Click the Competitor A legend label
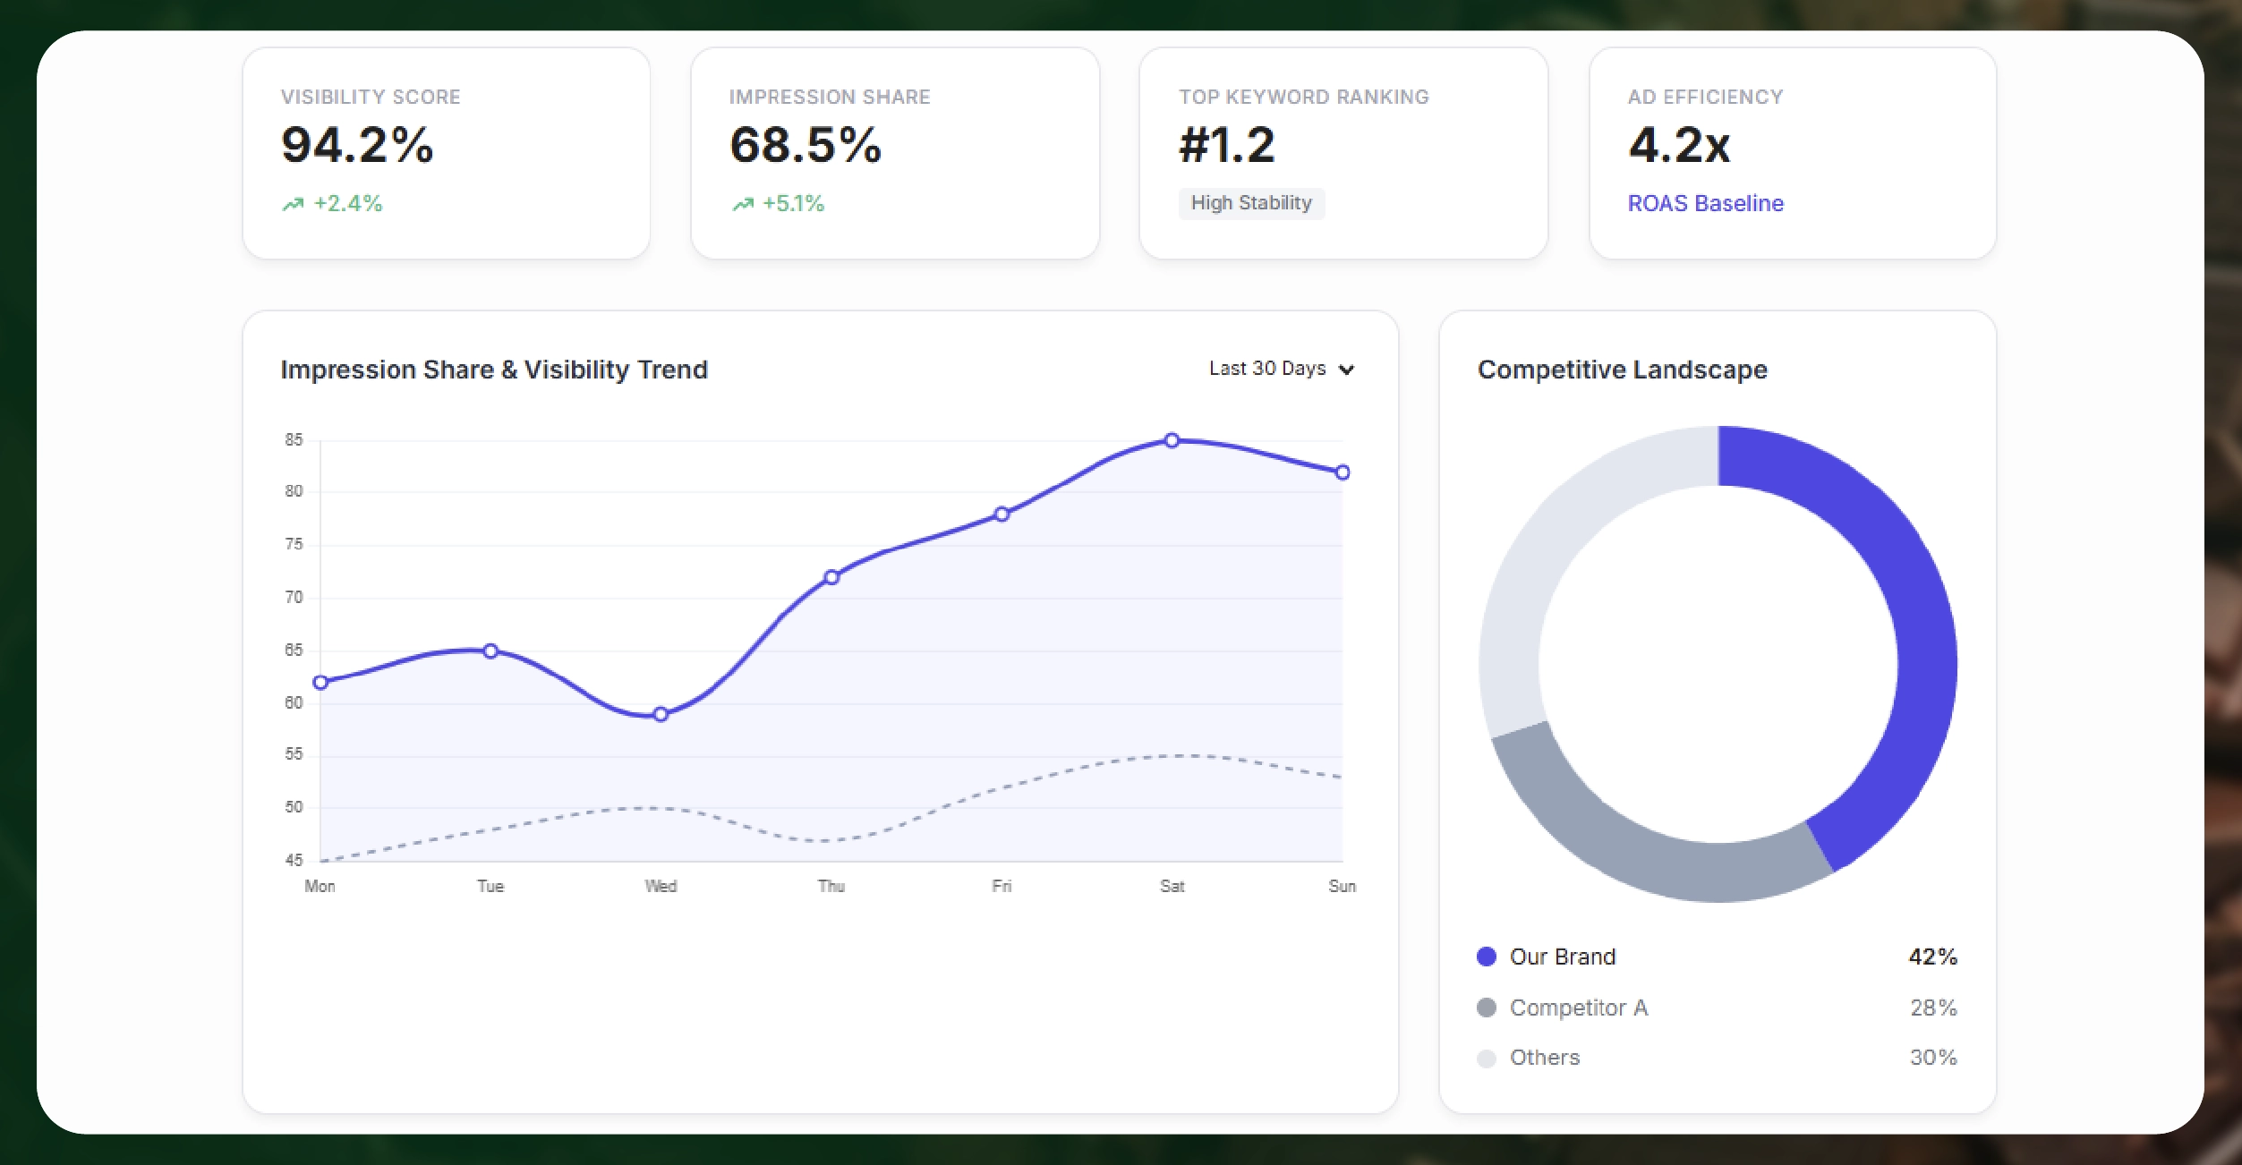Screen dimensions: 2242x1165 point(1579,1008)
